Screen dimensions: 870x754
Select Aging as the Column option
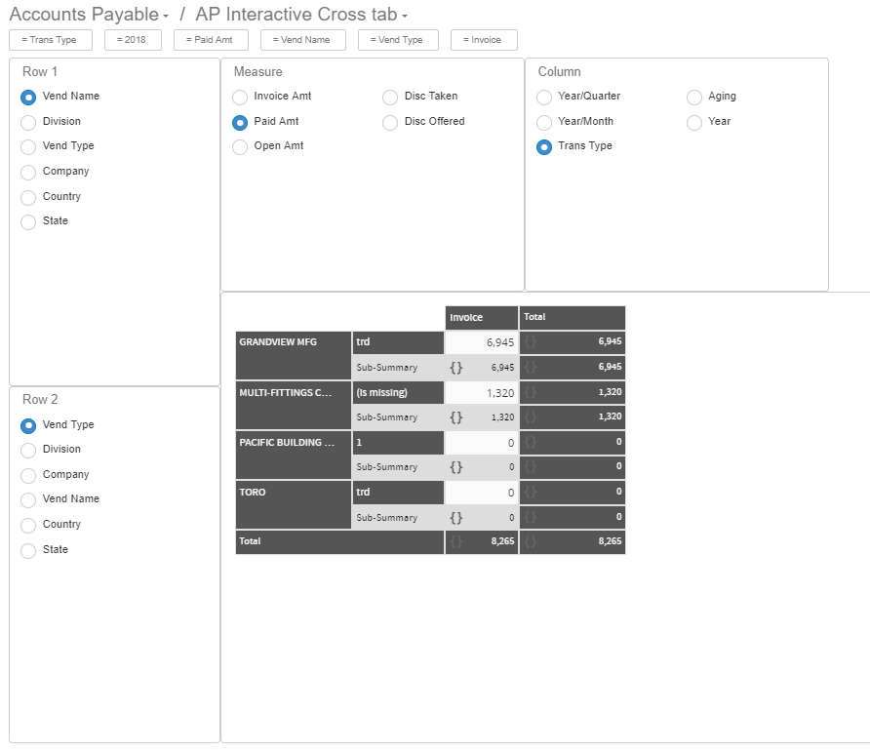692,97
